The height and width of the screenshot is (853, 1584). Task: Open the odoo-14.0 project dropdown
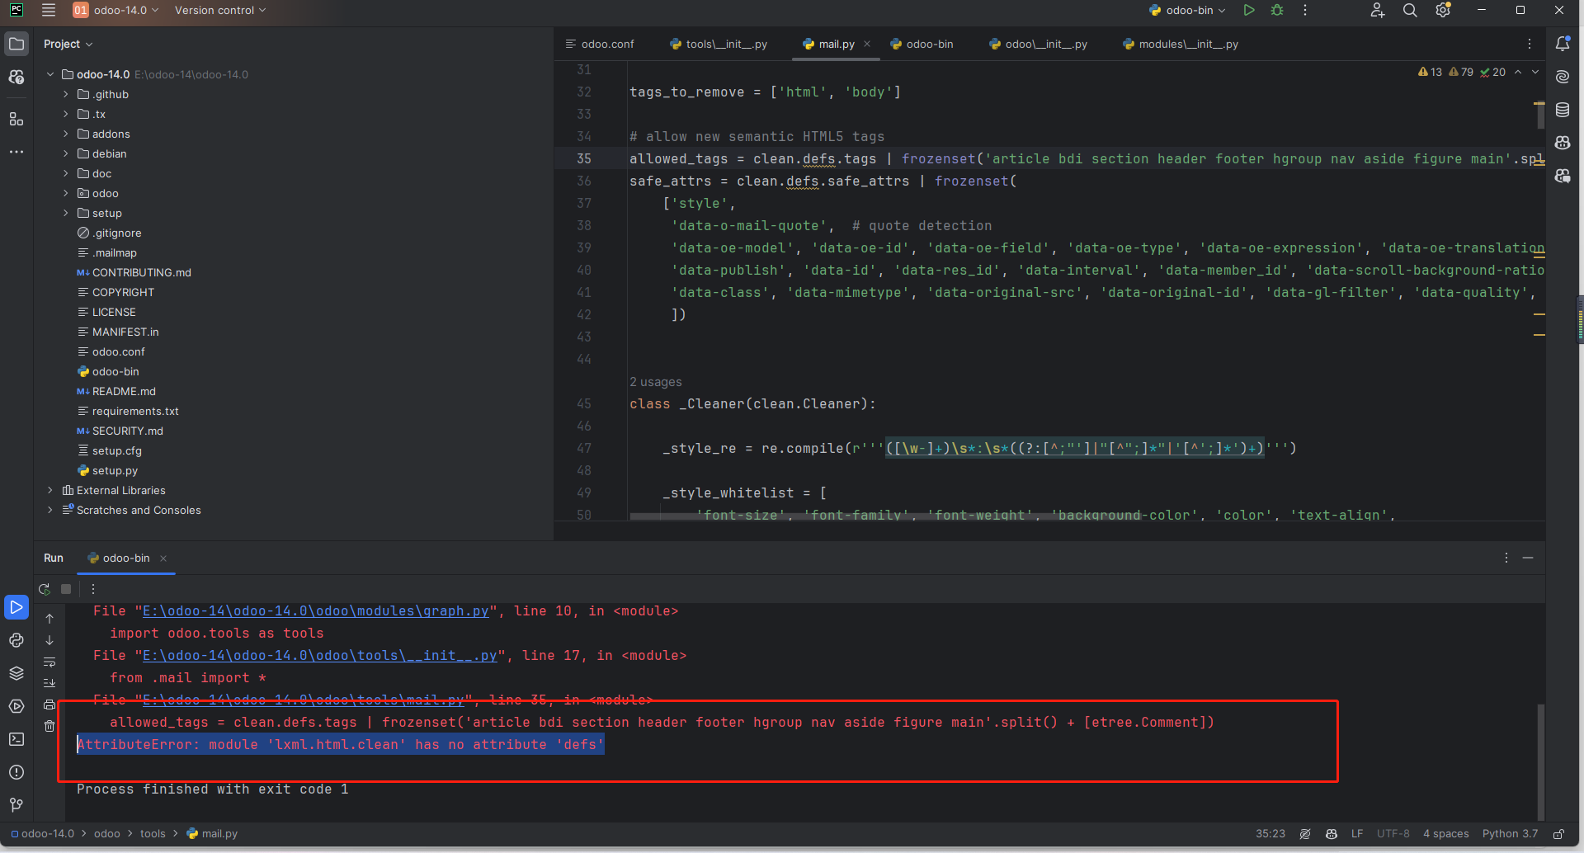point(115,10)
